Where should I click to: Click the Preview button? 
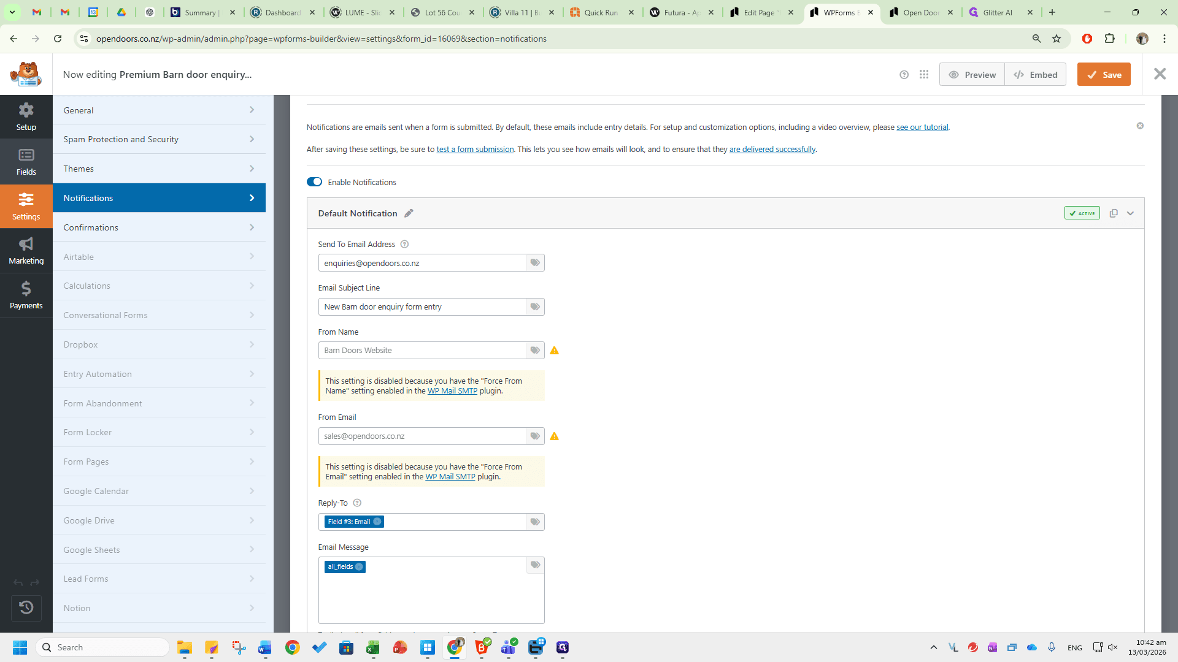[972, 75]
